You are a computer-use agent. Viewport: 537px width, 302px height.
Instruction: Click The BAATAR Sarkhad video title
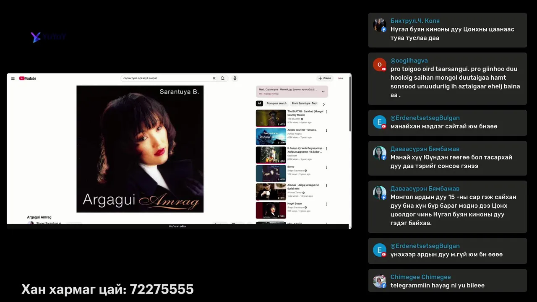click(x=305, y=113)
